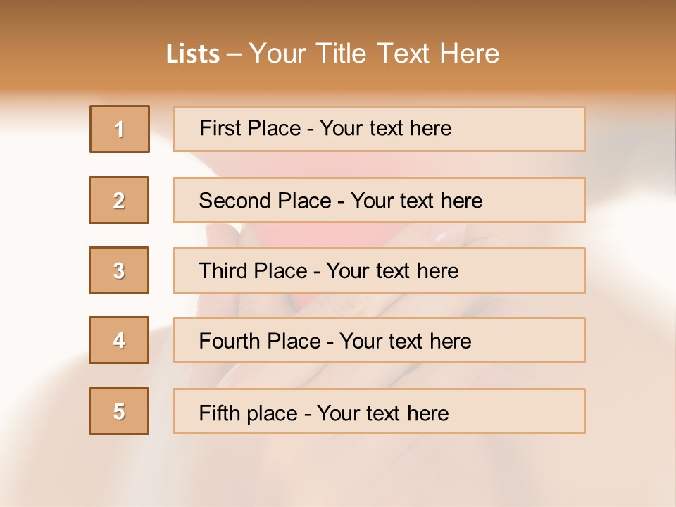The width and height of the screenshot is (676, 507).
Task: Click the bold word Lists in title
Action: tap(193, 54)
